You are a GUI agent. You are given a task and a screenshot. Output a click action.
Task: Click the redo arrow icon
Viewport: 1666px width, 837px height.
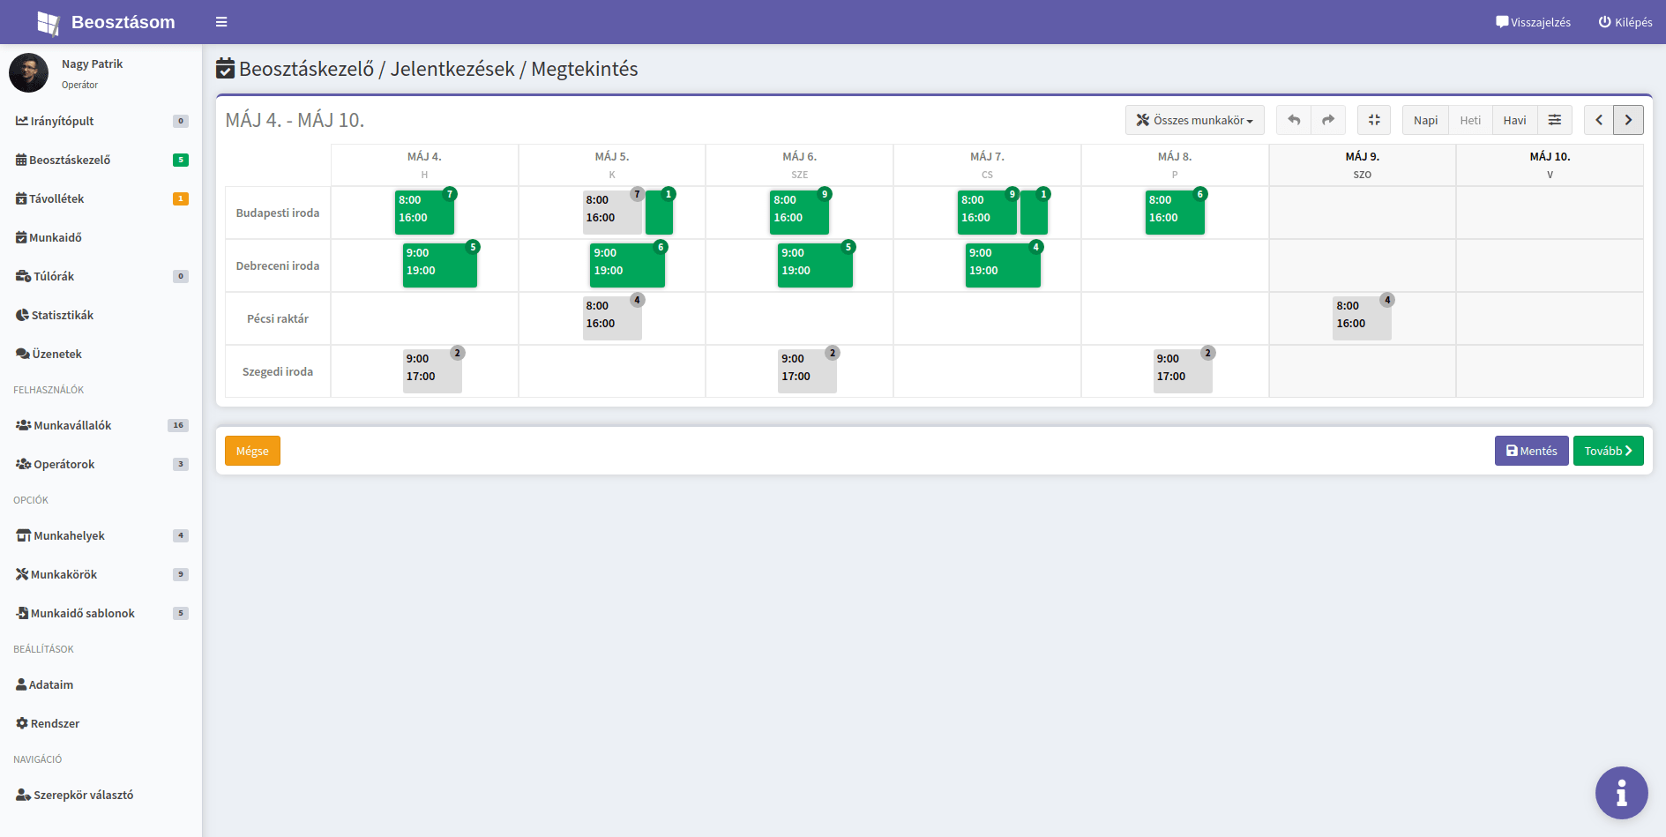coord(1328,120)
